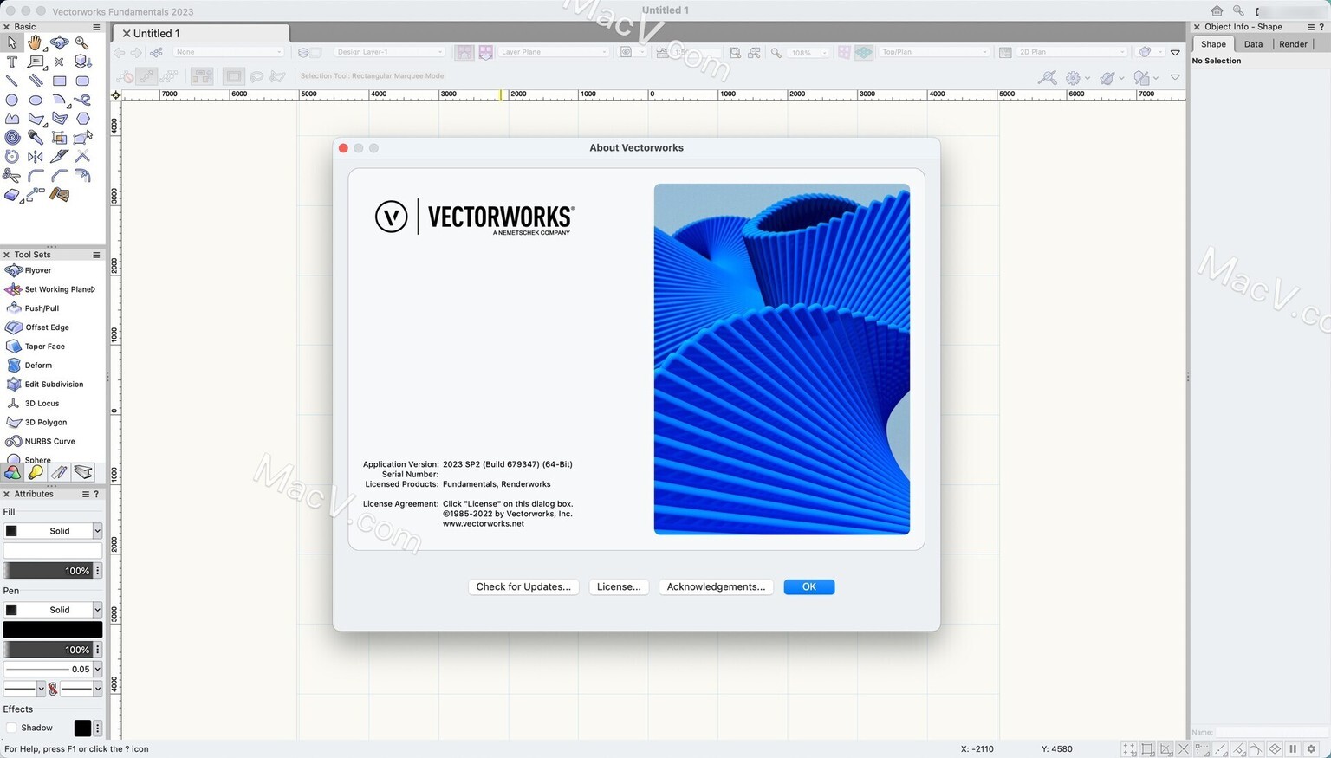Select the Eyedropper tool
Viewport: 1331px width, 758px height.
pyautogui.click(x=36, y=138)
